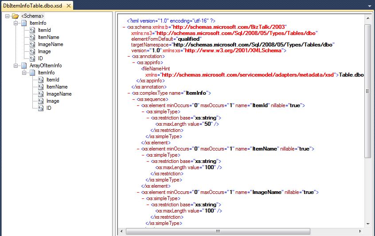Click ID field icon under top ItemInfo
This screenshot has height=236, width=375.
(32, 58)
